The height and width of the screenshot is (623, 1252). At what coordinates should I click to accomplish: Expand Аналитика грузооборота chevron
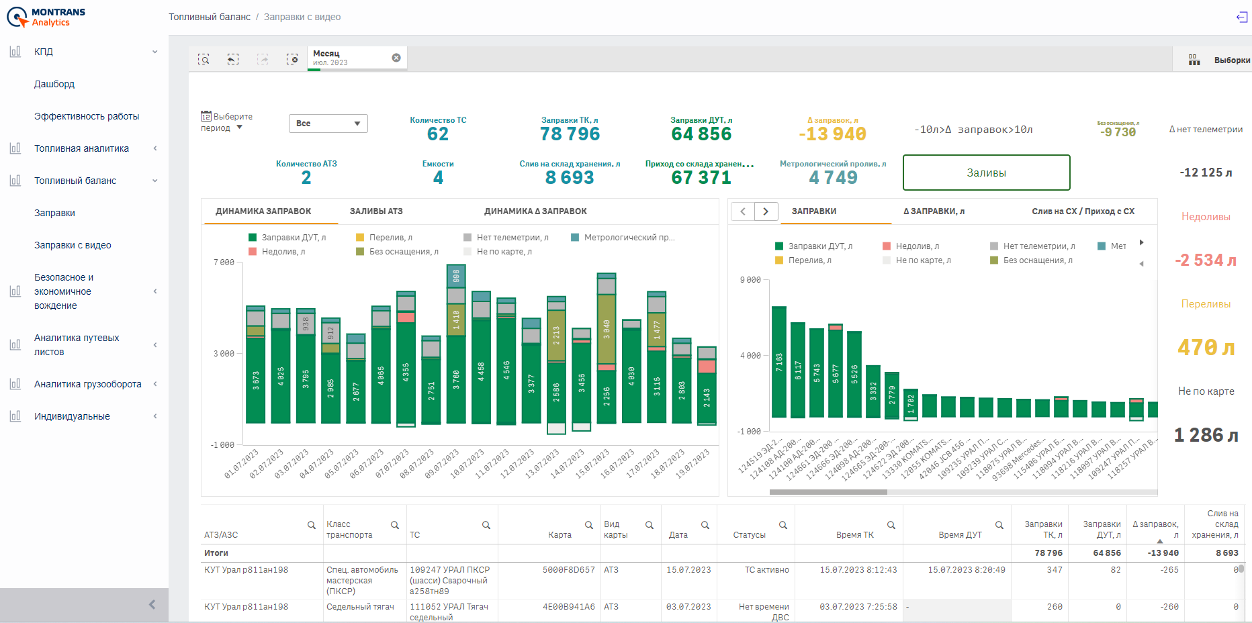coord(155,384)
